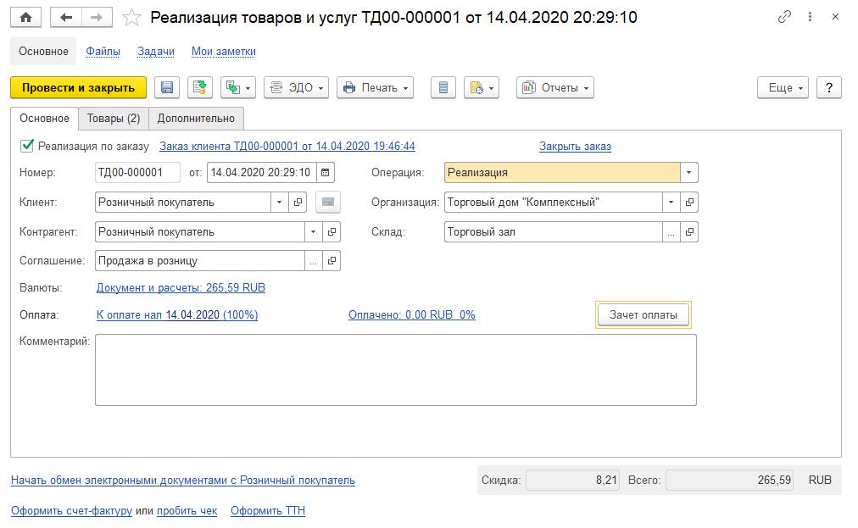Screen dimensions: 858x528
Task: Open the Склад field's open-form icon
Action: click(690, 232)
